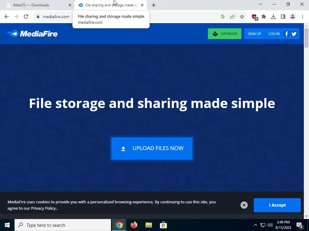Screen dimensions: 309x231
Task: View site information via the lock icon
Action: [x=38, y=17]
